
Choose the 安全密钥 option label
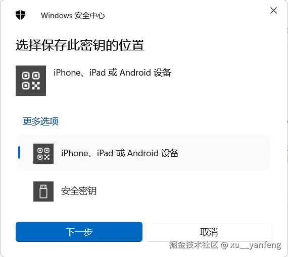[79, 191]
